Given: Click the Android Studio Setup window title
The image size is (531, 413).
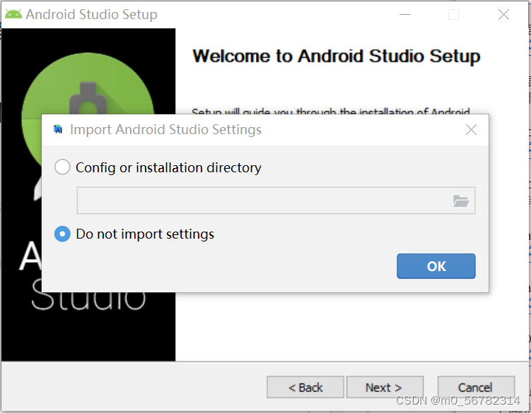Looking at the screenshot, I should point(91,15).
